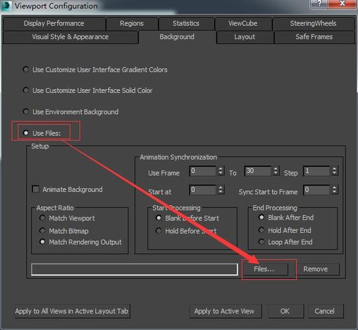Enable the Animate Background checkbox
This screenshot has width=358, height=330.
(36, 189)
